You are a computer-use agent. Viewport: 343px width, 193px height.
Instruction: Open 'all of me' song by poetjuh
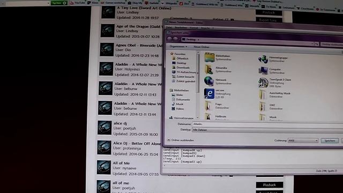tap(121, 183)
